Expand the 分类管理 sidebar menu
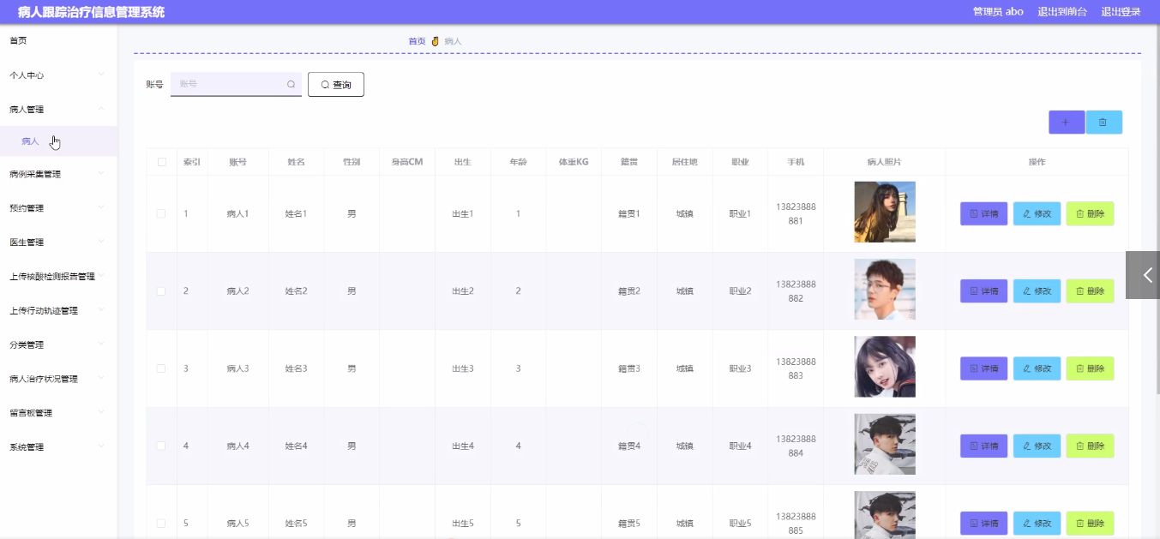Image resolution: width=1160 pixels, height=539 pixels. point(58,345)
